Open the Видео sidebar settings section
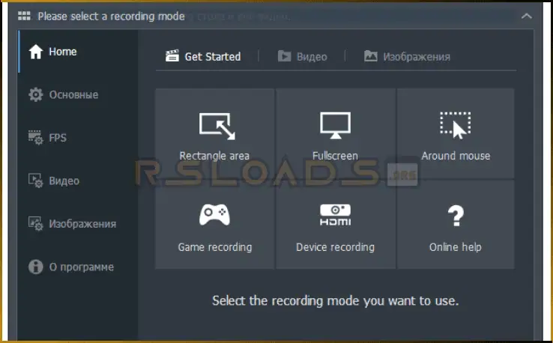Screen dimensions: 553x343 coord(78,180)
